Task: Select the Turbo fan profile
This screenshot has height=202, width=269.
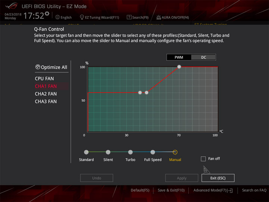Action: [130, 152]
